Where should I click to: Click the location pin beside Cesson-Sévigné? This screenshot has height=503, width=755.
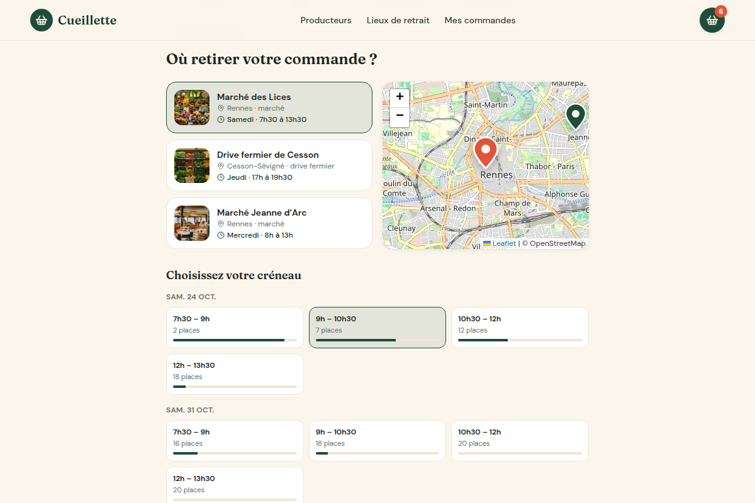[221, 166]
